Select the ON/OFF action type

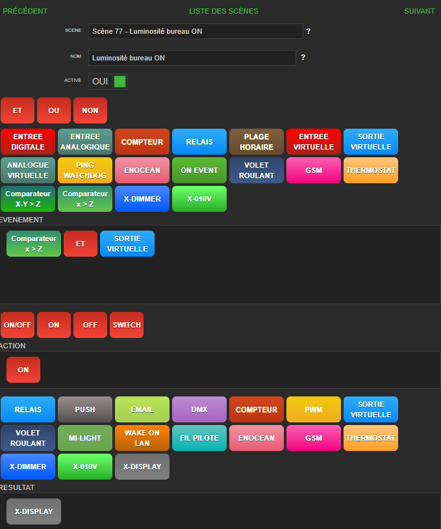tap(18, 325)
